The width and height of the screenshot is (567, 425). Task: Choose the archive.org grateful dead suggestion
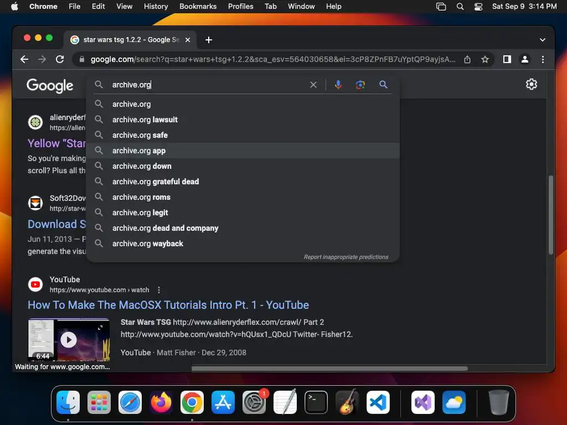243,182
